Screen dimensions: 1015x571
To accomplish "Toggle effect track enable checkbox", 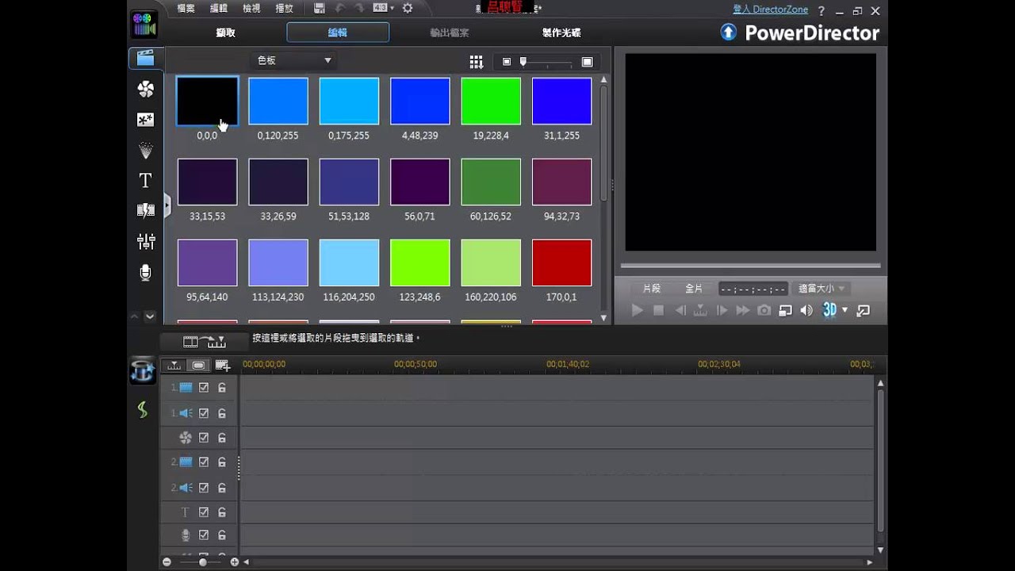I will click(x=204, y=438).
